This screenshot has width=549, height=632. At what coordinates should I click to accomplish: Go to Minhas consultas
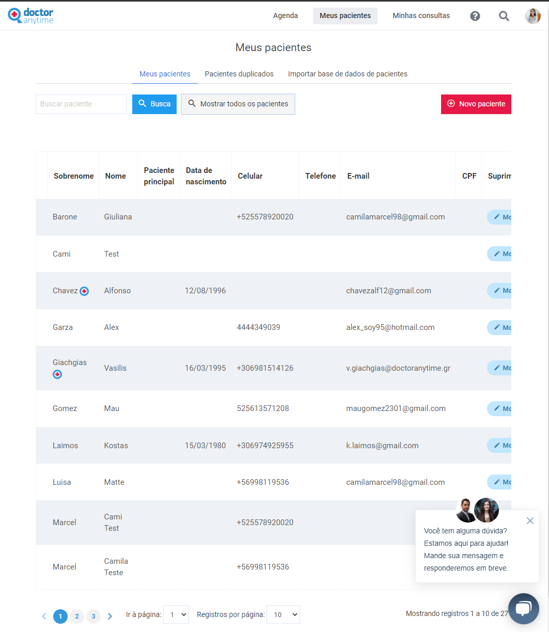pyautogui.click(x=421, y=15)
